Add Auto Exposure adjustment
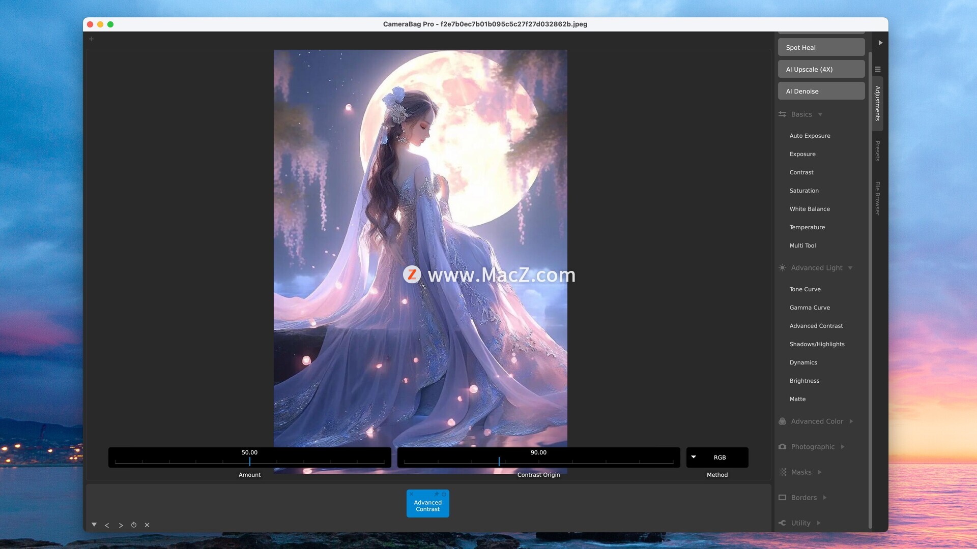This screenshot has width=977, height=549. pyautogui.click(x=810, y=136)
